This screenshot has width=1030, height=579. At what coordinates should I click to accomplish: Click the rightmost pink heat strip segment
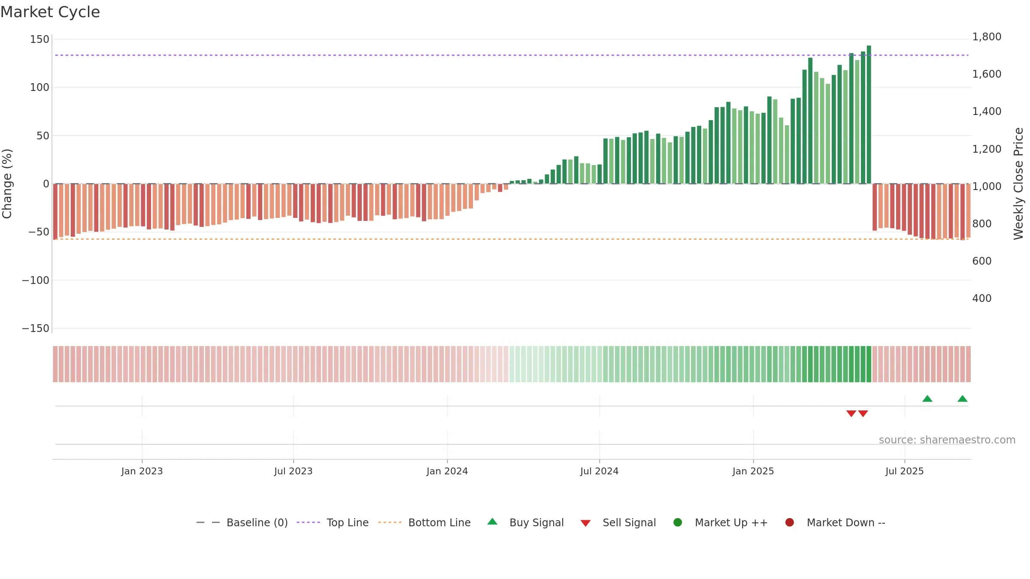tap(968, 364)
